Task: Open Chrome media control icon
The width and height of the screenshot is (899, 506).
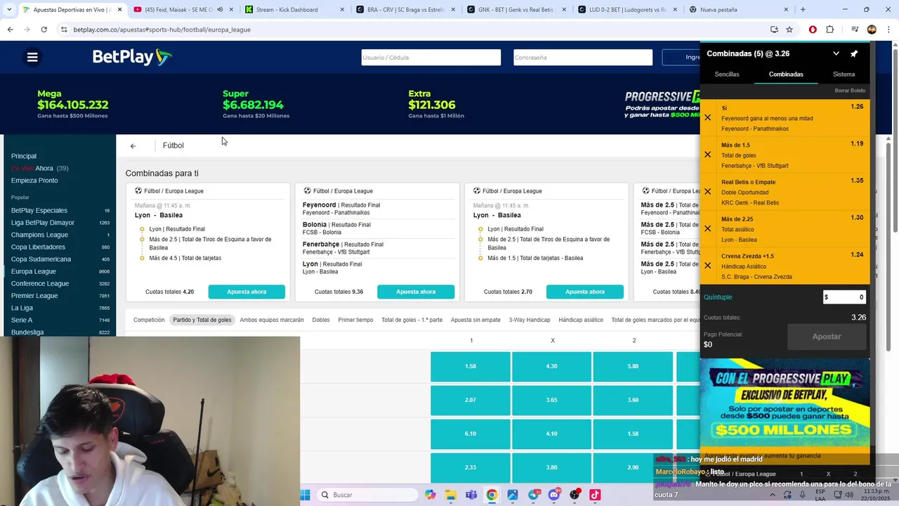Action: point(855,30)
